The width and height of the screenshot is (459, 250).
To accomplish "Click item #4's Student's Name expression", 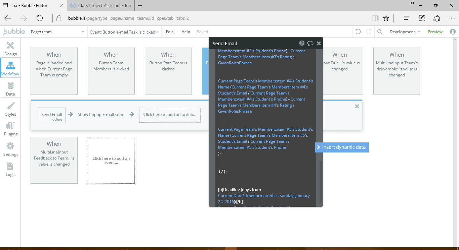I will pos(265,84).
